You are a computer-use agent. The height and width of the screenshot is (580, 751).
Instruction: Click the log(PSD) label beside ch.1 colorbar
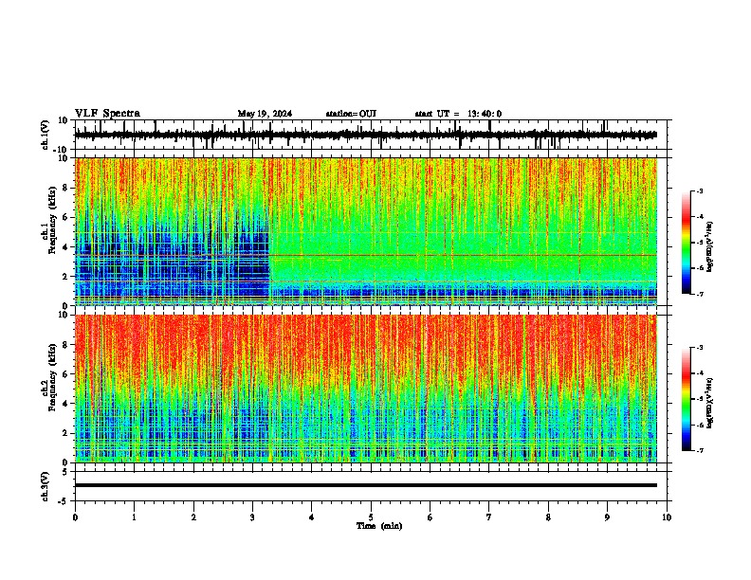(709, 247)
